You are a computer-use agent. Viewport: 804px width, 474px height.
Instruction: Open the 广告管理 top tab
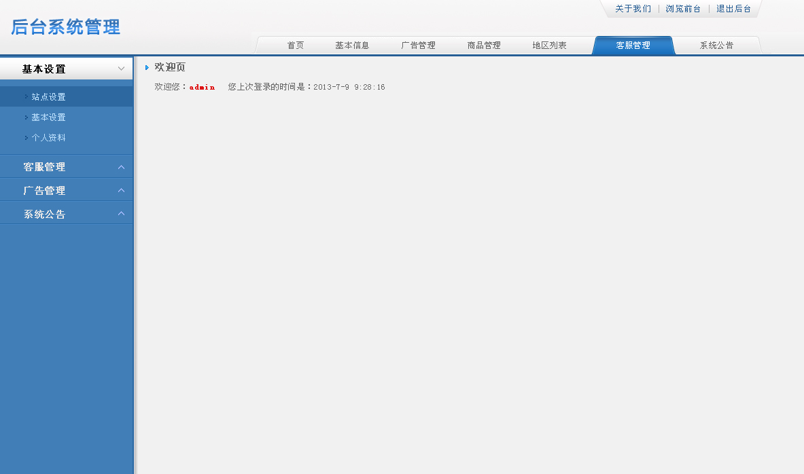(419, 45)
